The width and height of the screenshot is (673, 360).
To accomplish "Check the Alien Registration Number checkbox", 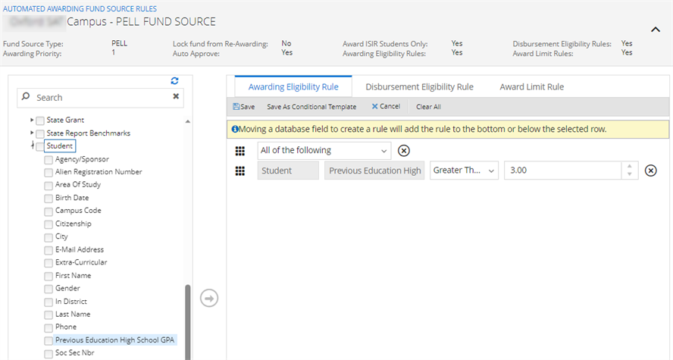I will 49,173.
